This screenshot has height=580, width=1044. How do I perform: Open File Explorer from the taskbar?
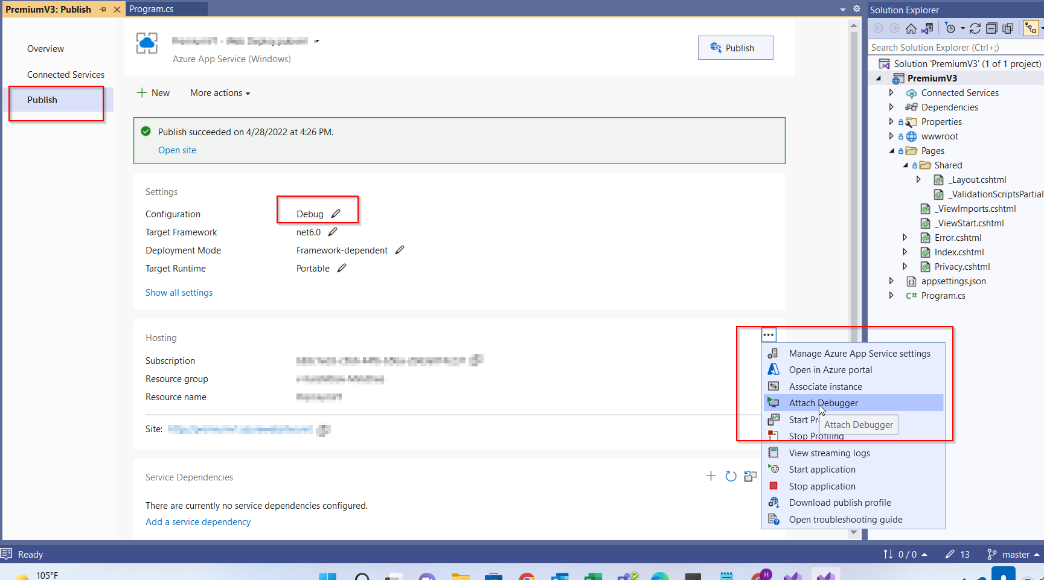(x=461, y=576)
